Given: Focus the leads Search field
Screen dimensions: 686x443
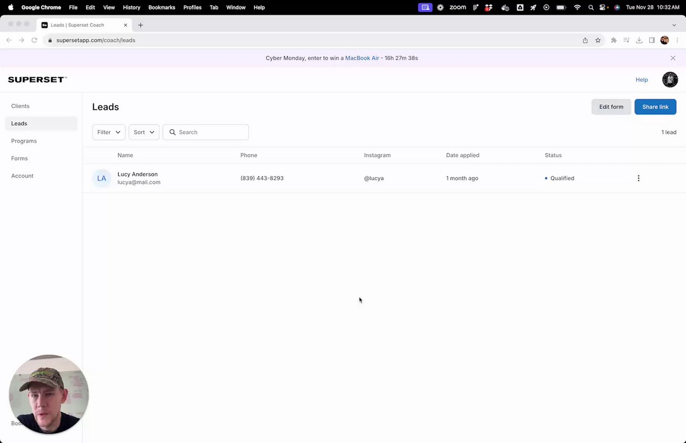Looking at the screenshot, I should tap(206, 132).
